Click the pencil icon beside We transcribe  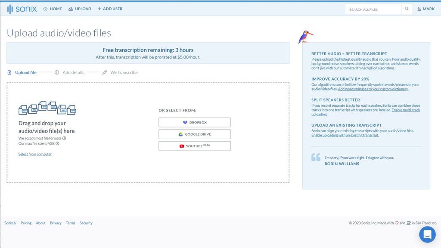tap(104, 72)
